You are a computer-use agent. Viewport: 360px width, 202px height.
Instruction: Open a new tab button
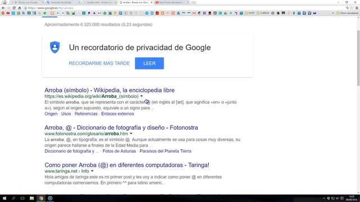(193, 2)
